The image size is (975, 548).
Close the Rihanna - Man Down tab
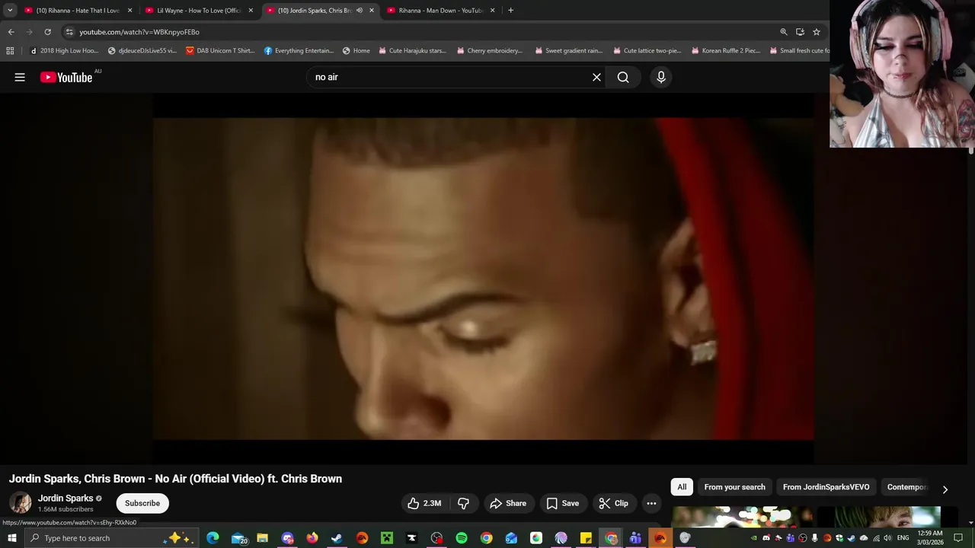point(492,11)
